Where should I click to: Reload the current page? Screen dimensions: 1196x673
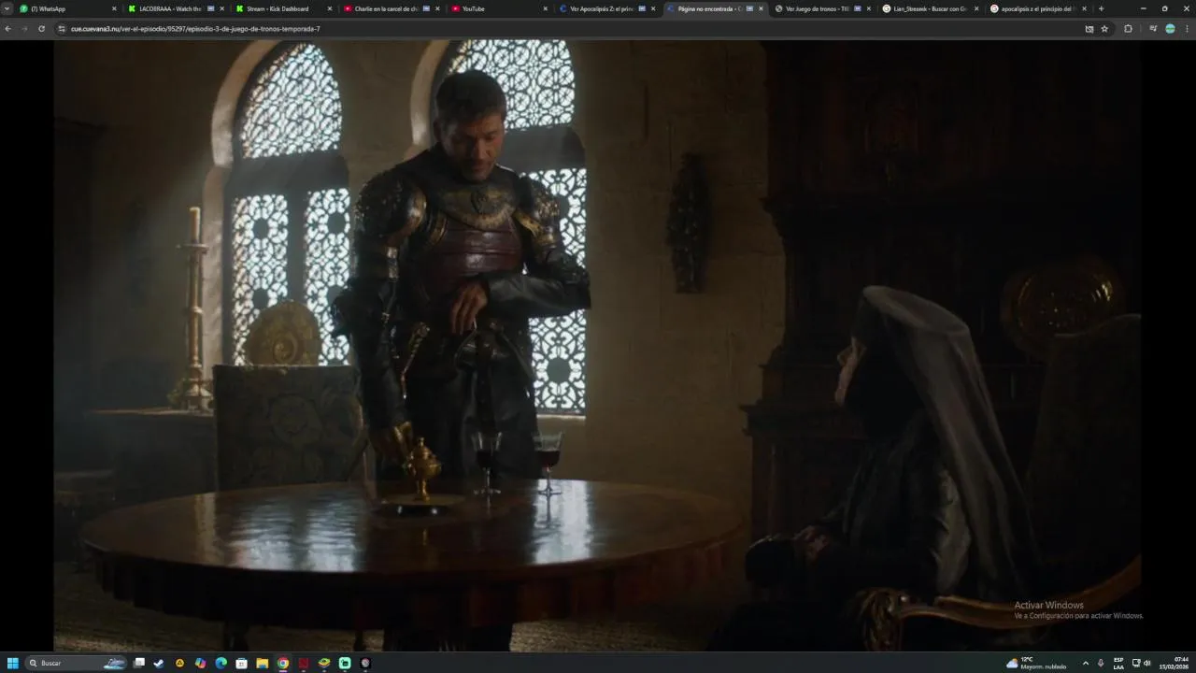(41, 29)
